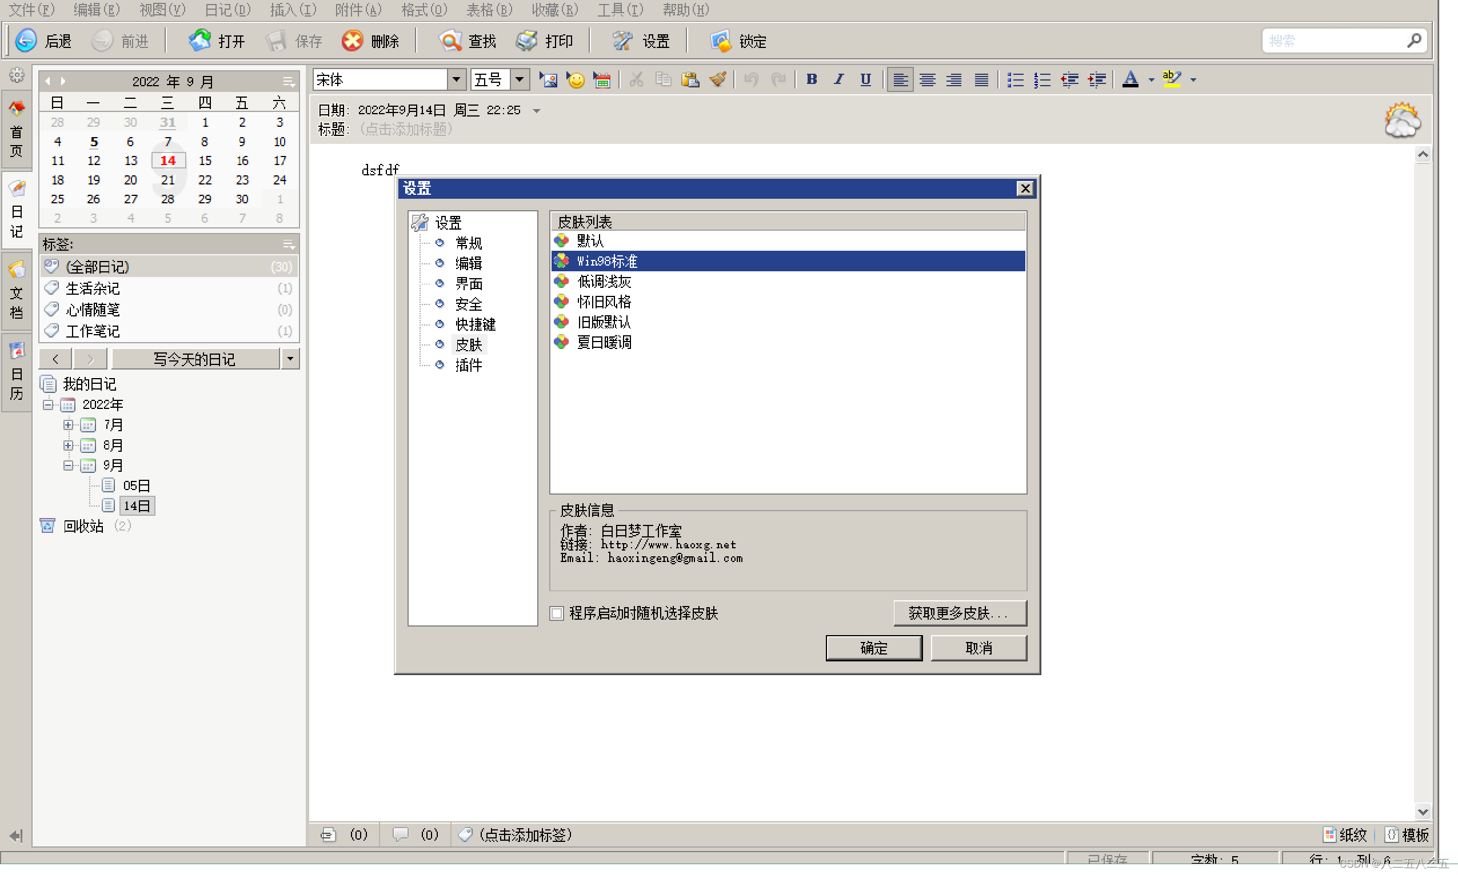Select the 怀旧风格 skin in list
The width and height of the screenshot is (1458, 875).
(604, 302)
